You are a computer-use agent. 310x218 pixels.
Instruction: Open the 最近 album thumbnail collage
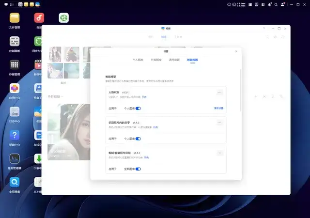(x=63, y=62)
